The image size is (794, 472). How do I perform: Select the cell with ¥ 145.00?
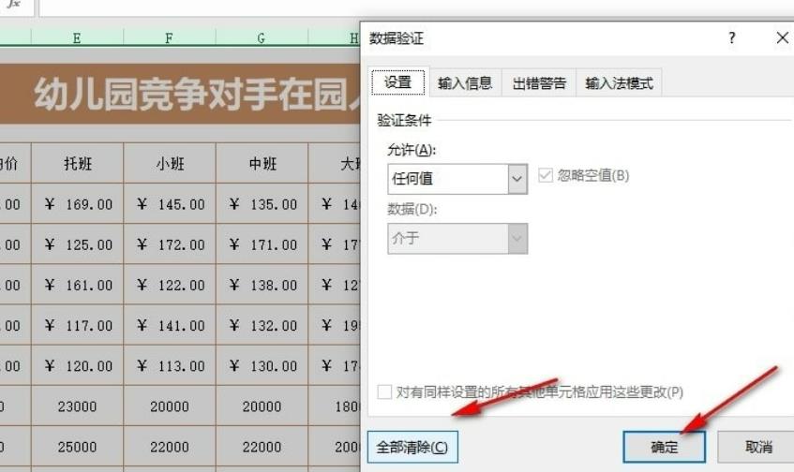169,203
